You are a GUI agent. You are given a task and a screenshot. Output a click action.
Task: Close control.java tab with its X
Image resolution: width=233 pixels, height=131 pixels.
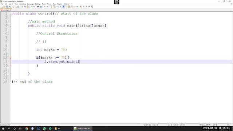coord(11,10)
